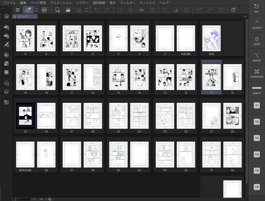Collapse left palette dock with double chevron
The width and height of the screenshot is (265, 201).
[3, 8]
